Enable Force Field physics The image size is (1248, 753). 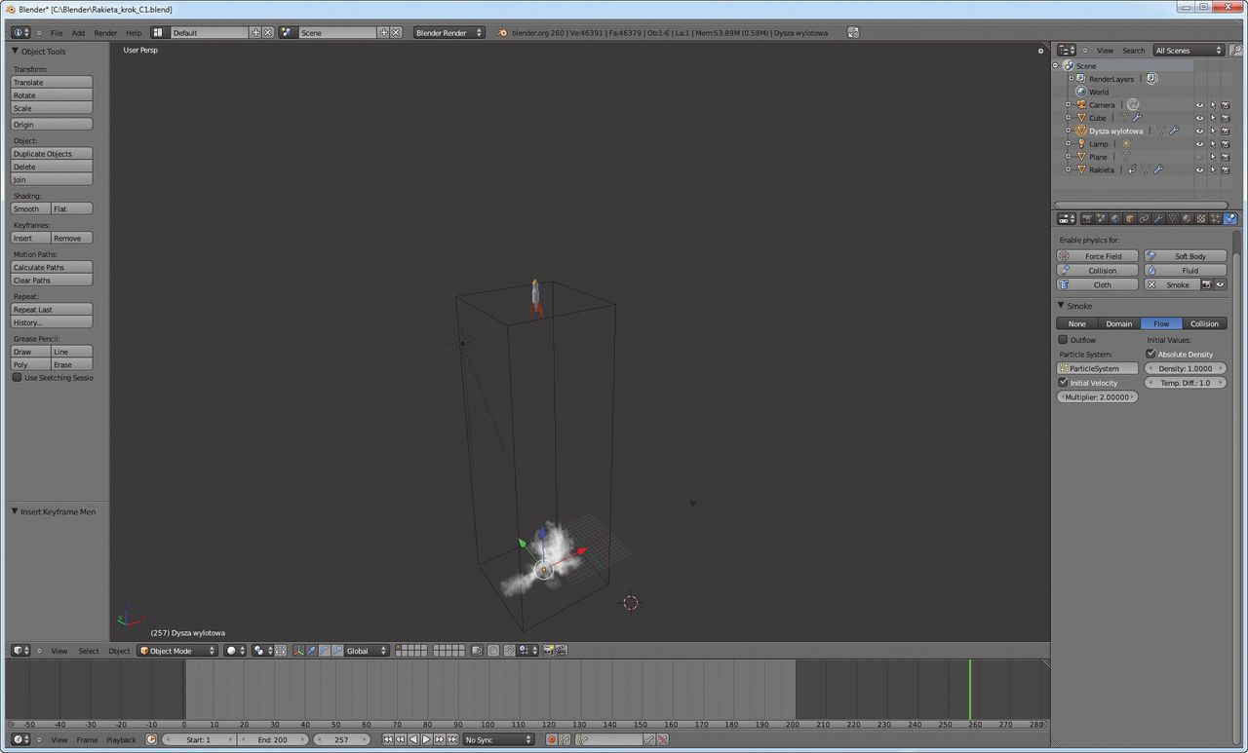point(1098,256)
